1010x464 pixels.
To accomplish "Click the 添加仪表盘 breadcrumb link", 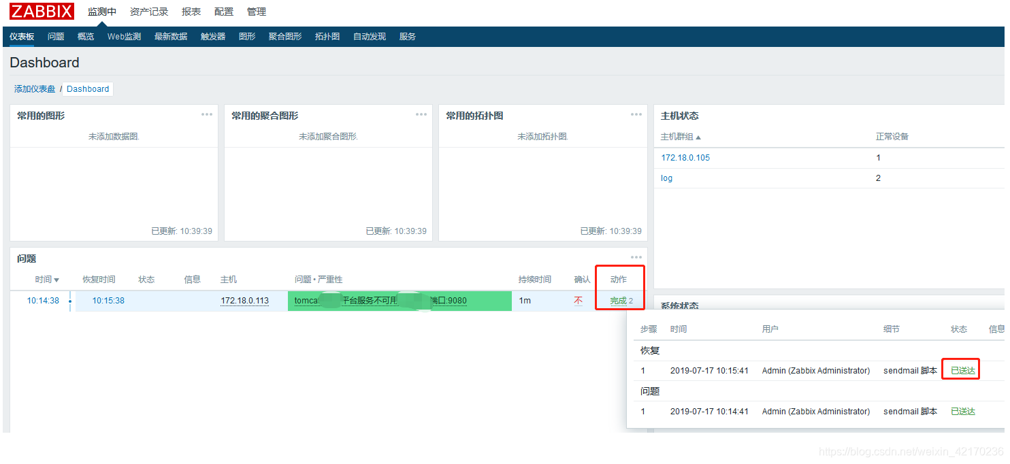I will point(35,89).
